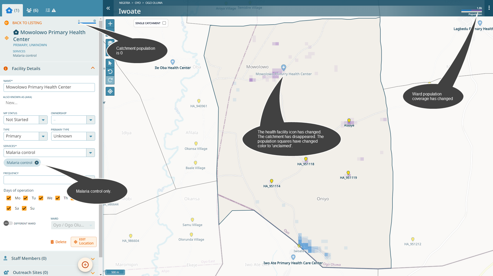This screenshot has width=493, height=276.
Task: Collapse the Facility Details section
Action: click(93, 68)
